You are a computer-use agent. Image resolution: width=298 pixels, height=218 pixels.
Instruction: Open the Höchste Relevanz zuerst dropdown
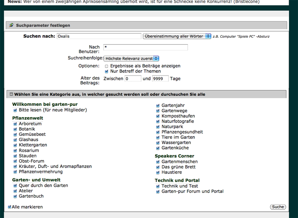point(131,58)
